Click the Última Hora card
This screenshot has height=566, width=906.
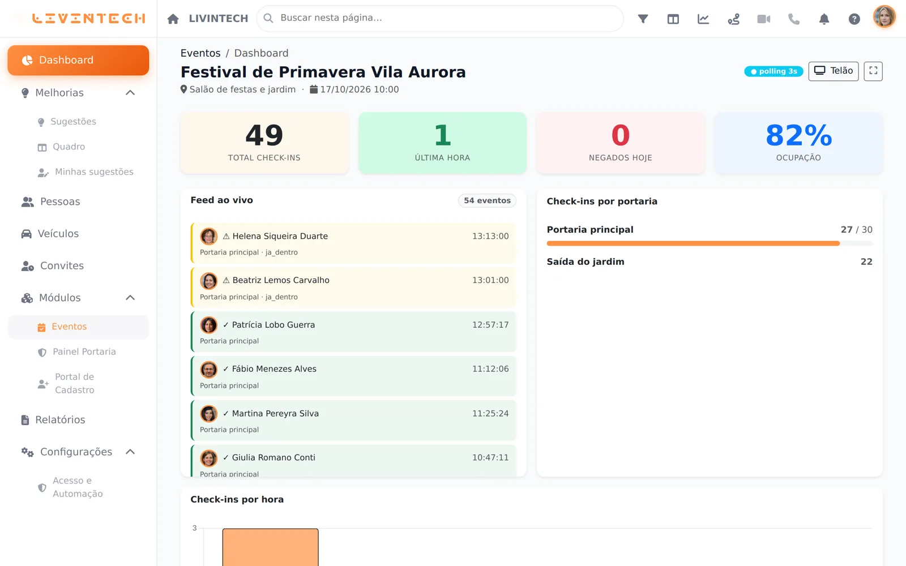pyautogui.click(x=442, y=143)
